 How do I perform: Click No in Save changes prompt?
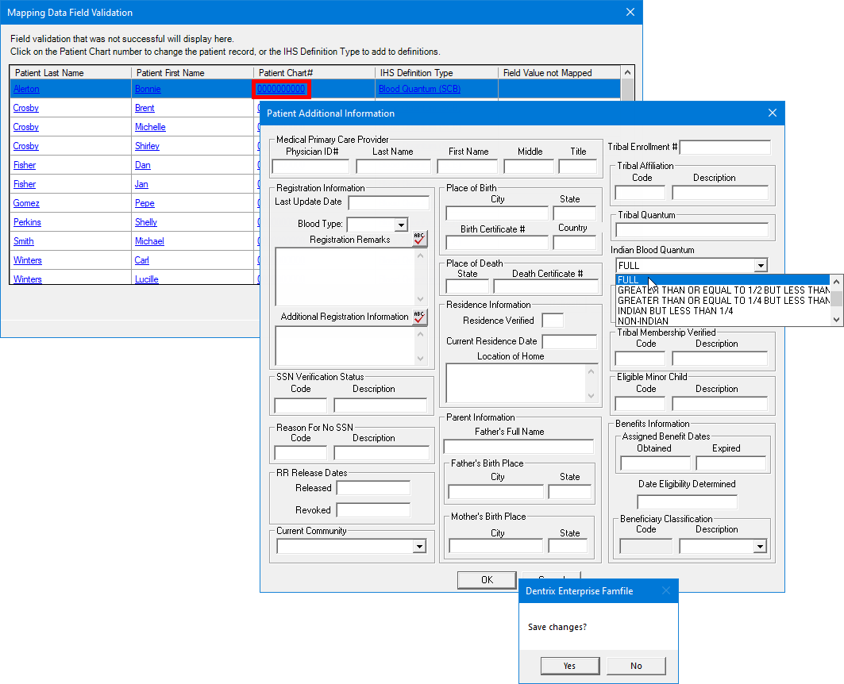click(x=636, y=666)
